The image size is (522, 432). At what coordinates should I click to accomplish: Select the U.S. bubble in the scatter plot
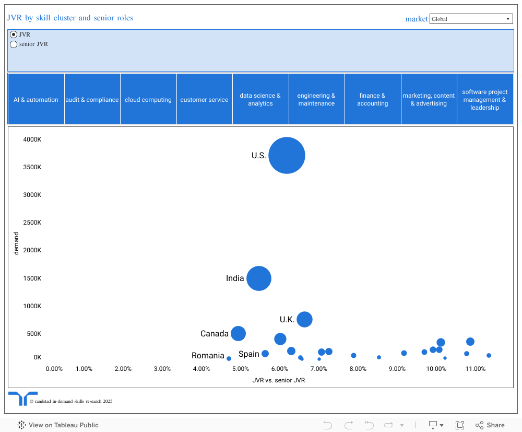tap(287, 155)
